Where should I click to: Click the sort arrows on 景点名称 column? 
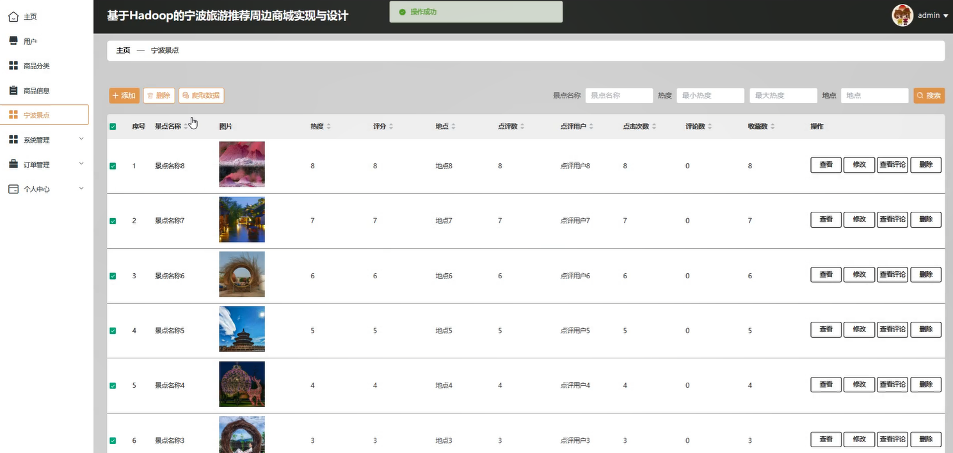(186, 127)
